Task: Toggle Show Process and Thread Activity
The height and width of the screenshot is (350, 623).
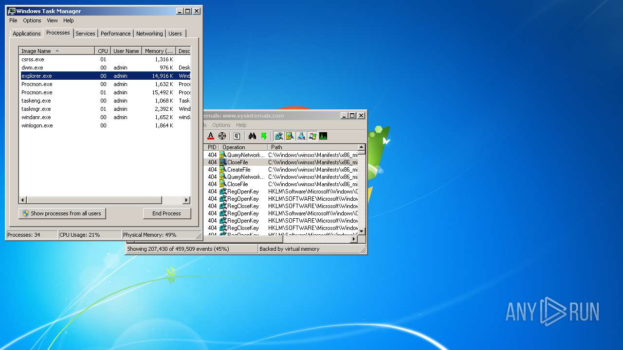Action: tap(312, 136)
